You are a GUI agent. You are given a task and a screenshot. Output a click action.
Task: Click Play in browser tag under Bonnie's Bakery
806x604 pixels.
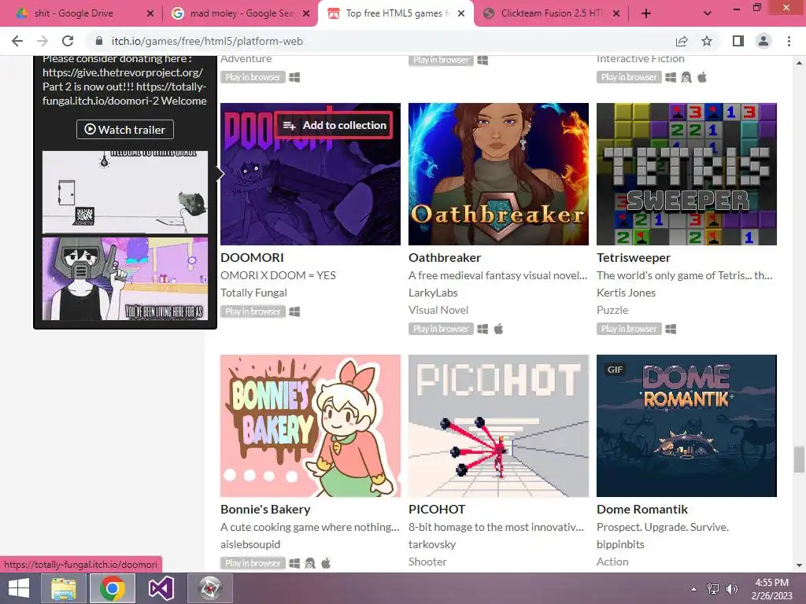(x=253, y=563)
